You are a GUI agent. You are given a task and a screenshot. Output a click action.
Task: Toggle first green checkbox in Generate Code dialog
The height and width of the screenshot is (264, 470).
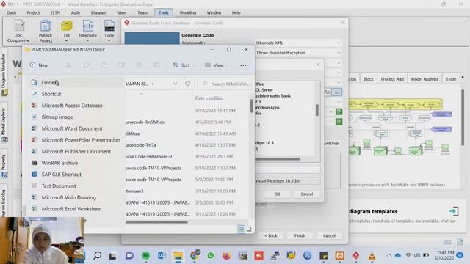(x=339, y=111)
